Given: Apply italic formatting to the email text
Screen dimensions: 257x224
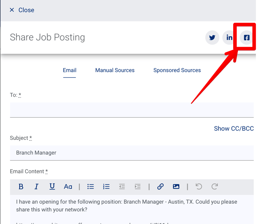Looking at the screenshot, I should point(36,187).
